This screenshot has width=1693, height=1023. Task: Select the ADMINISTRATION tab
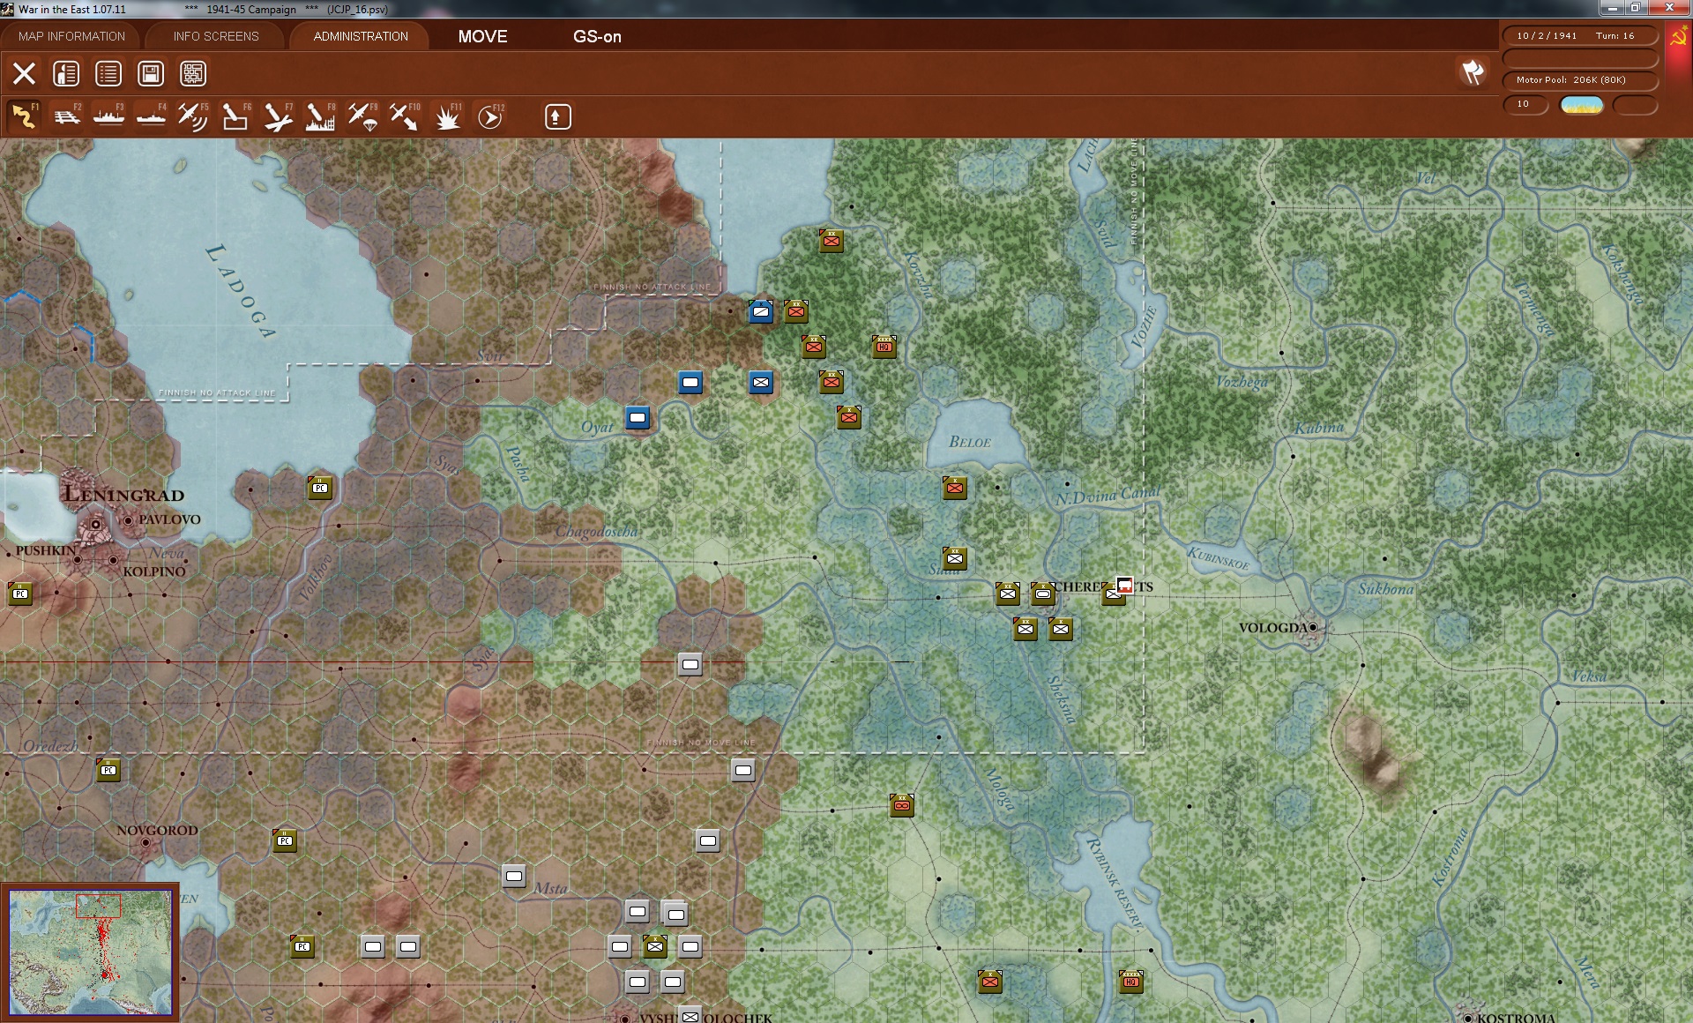point(361,36)
